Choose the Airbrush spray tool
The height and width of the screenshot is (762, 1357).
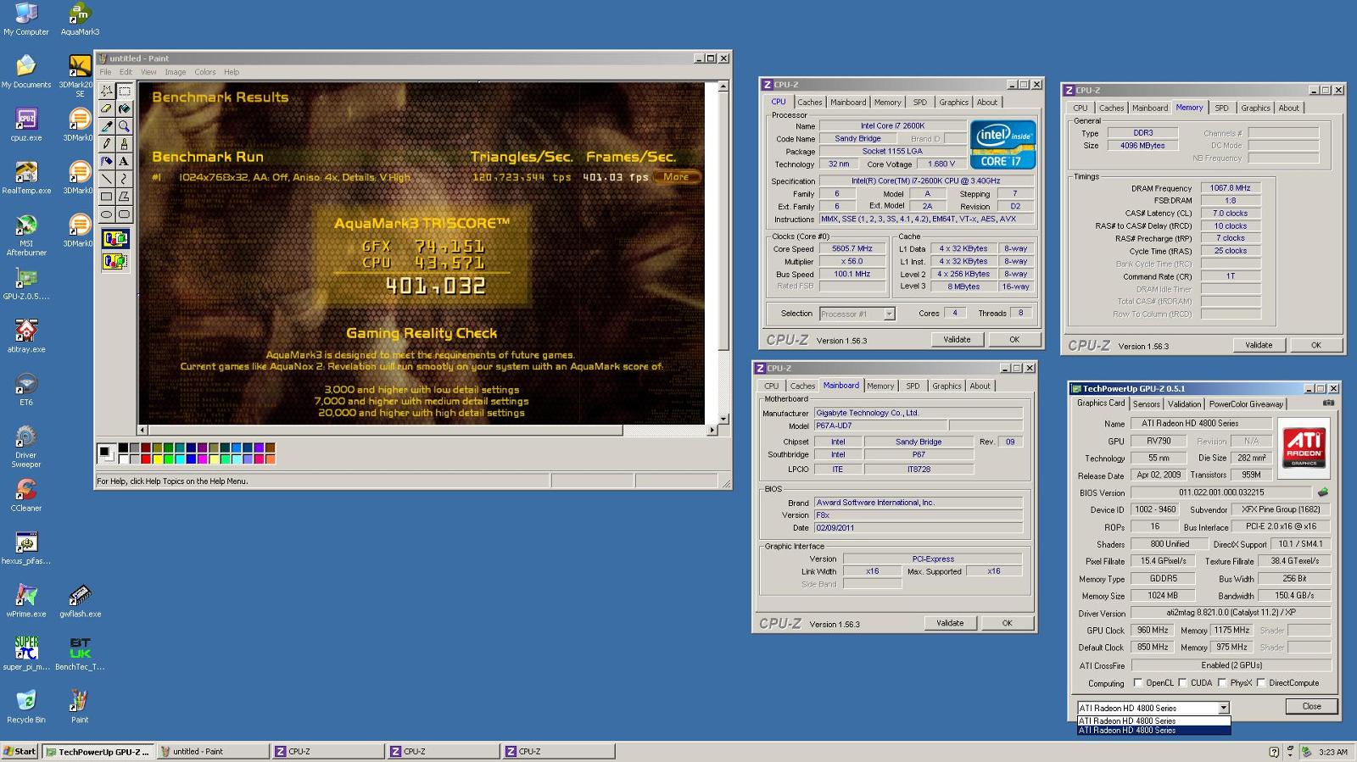[107, 161]
